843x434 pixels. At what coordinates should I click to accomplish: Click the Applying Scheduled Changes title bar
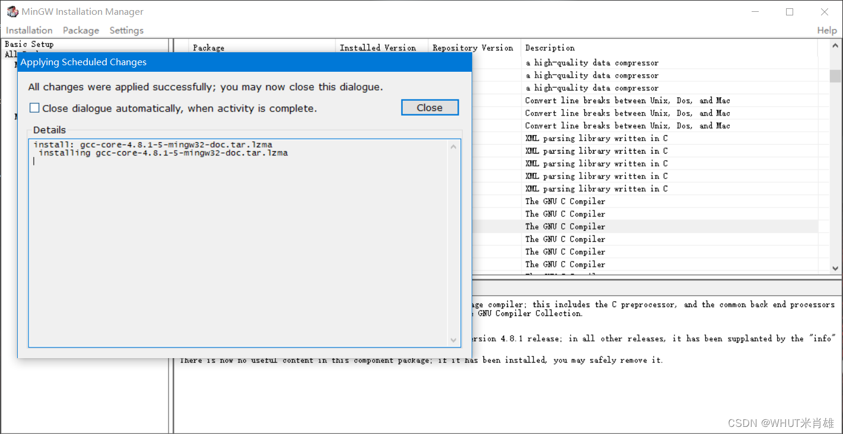point(244,62)
